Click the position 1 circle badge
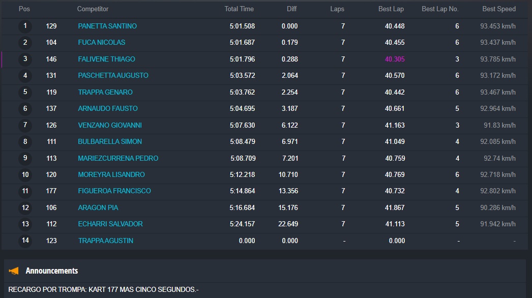The height and width of the screenshot is (298, 532). pos(25,26)
